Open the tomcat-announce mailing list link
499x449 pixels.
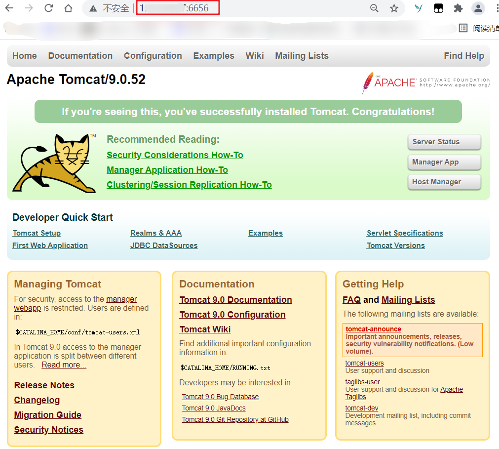pyautogui.click(x=373, y=329)
